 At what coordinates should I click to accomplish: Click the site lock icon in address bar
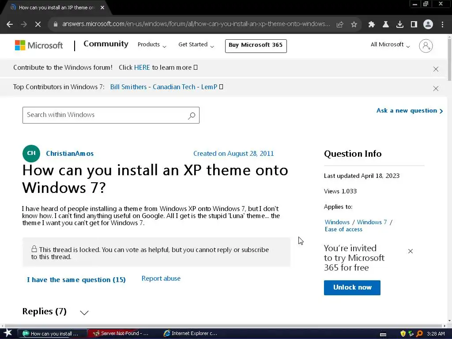coord(56,24)
